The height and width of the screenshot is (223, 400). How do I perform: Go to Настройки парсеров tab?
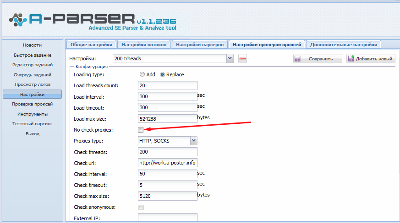[200, 44]
